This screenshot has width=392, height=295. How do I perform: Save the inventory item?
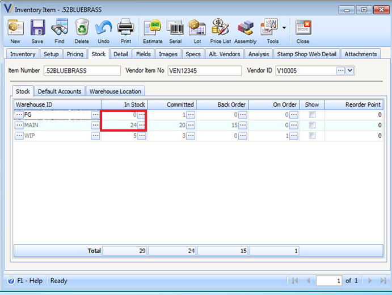[x=37, y=31]
